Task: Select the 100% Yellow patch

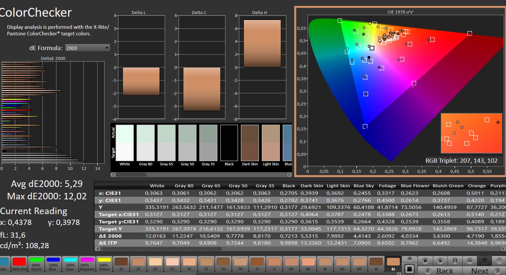Action: point(104,264)
